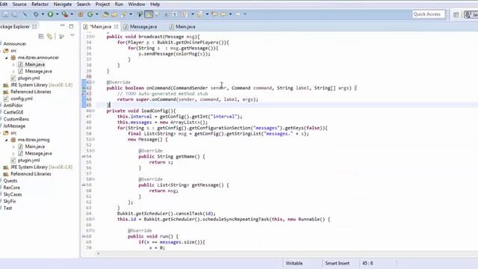Viewport: 478px width, 269px height.
Task: Collapse All in Package Explorer
Action: 41,37
